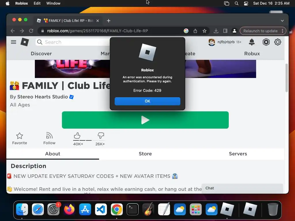Open the Edit menu

(37, 3)
